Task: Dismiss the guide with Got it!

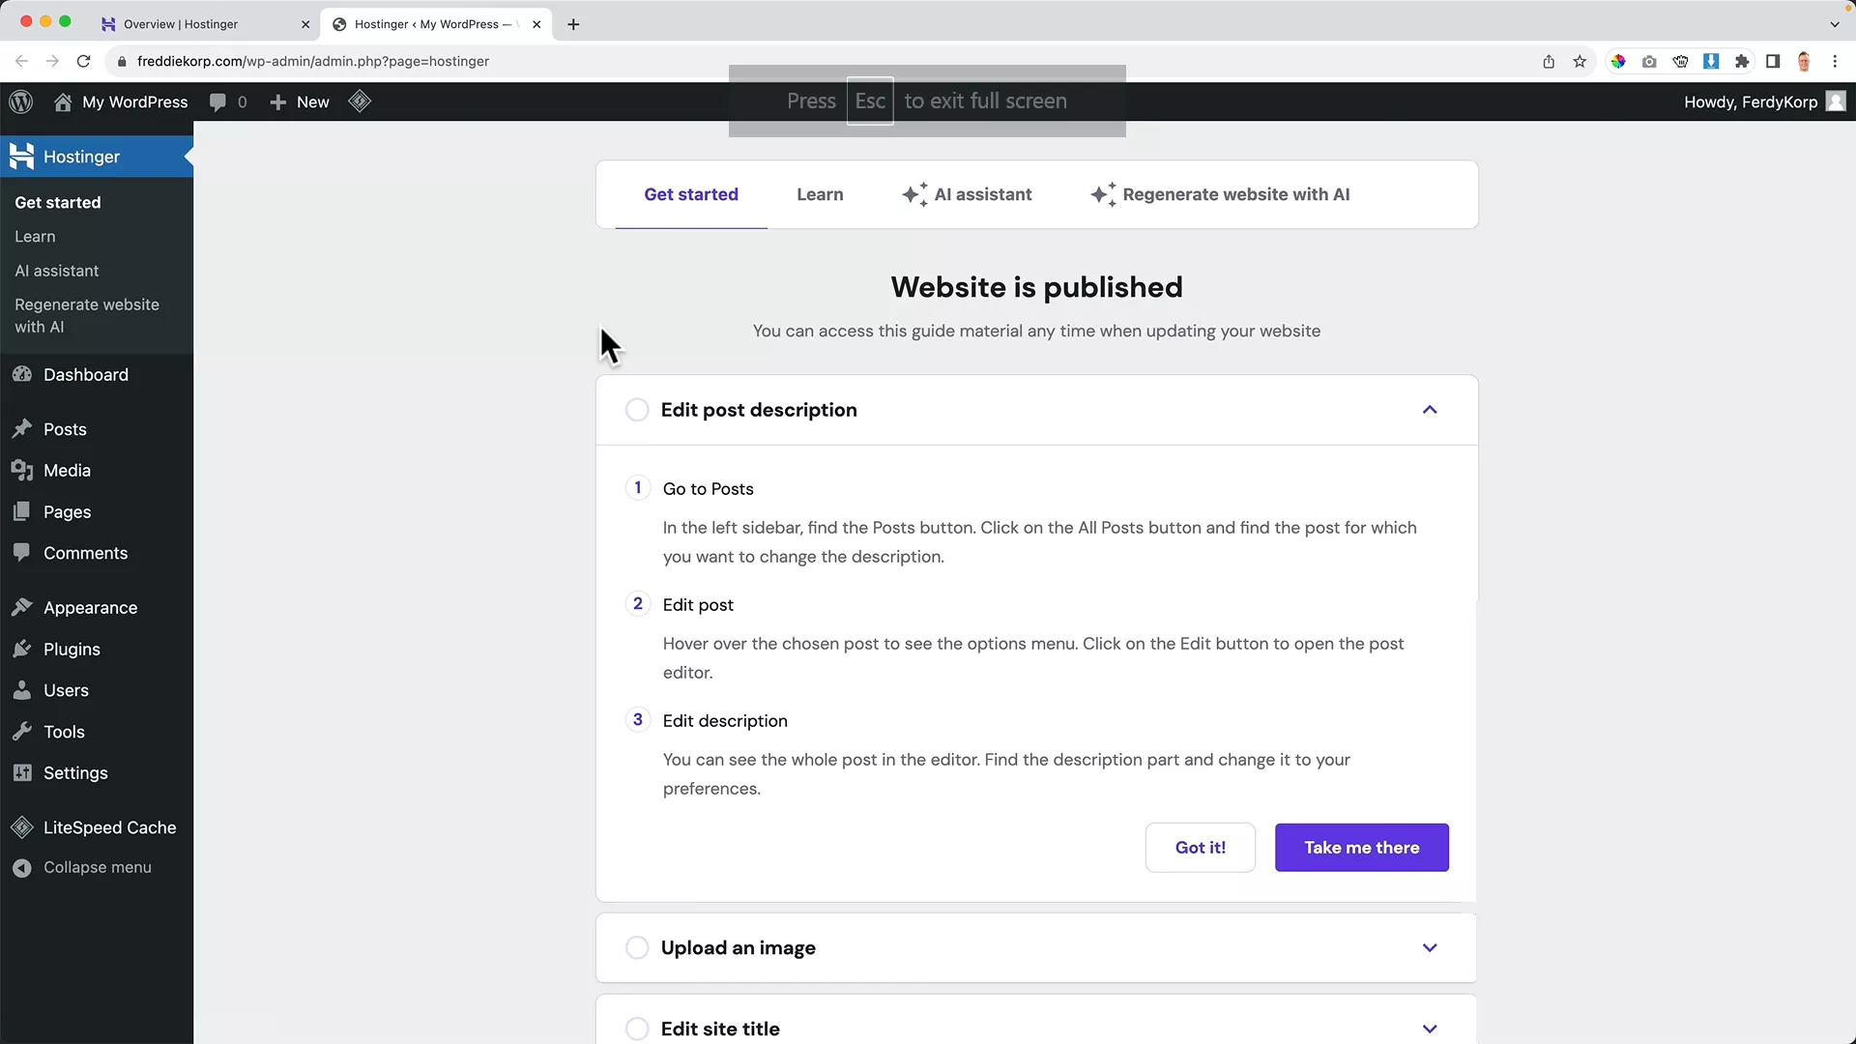Action: [x=1200, y=847]
